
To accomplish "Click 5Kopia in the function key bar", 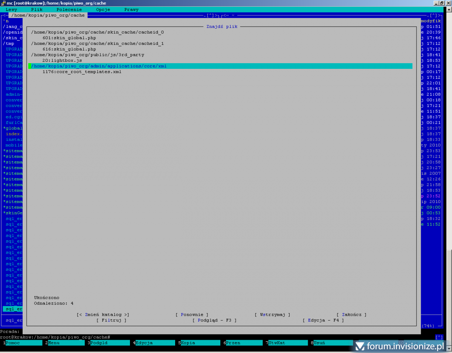I will 199,343.
